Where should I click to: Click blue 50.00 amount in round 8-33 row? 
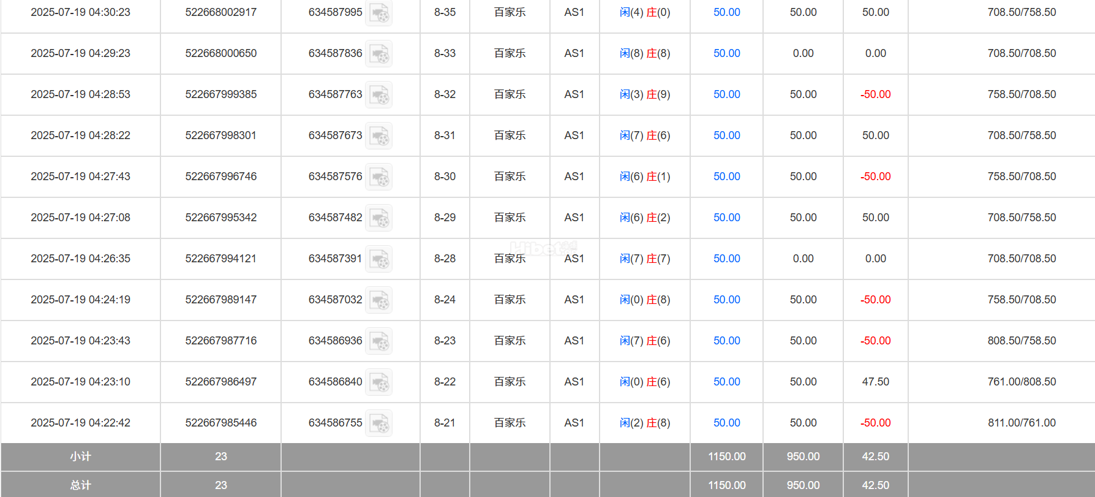[726, 53]
